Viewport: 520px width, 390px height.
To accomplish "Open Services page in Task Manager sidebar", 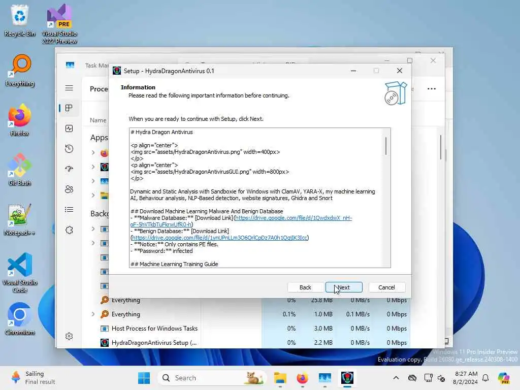I will 69,230.
